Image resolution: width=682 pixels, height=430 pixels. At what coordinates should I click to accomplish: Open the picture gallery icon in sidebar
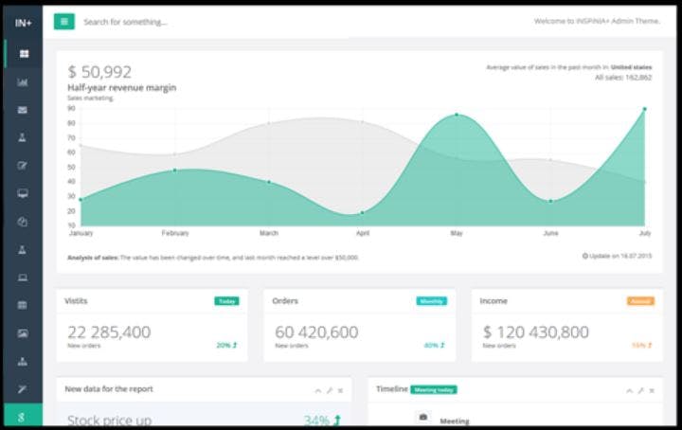(23, 333)
